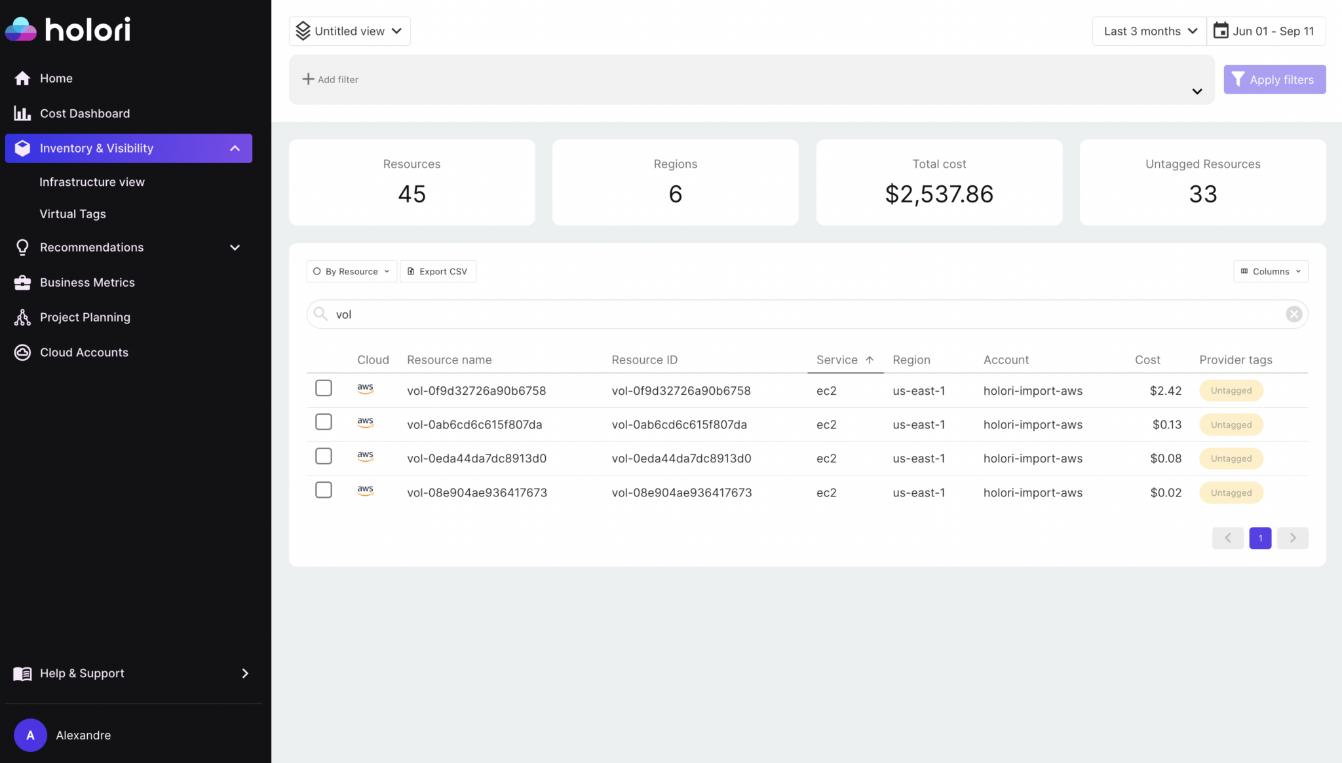1342x763 pixels.
Task: Expand the Columns dropdown
Action: click(1269, 271)
